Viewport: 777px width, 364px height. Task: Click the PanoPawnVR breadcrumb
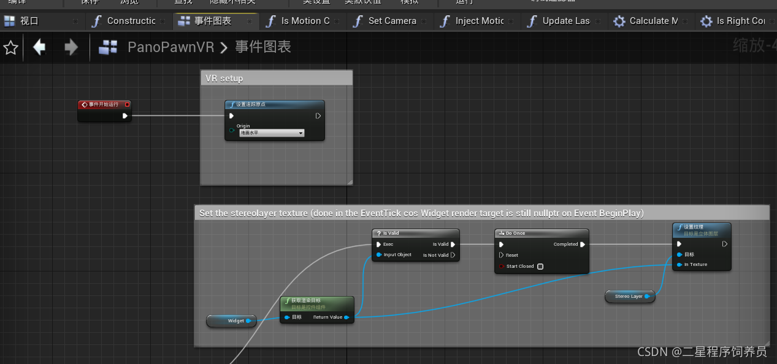[x=170, y=47]
